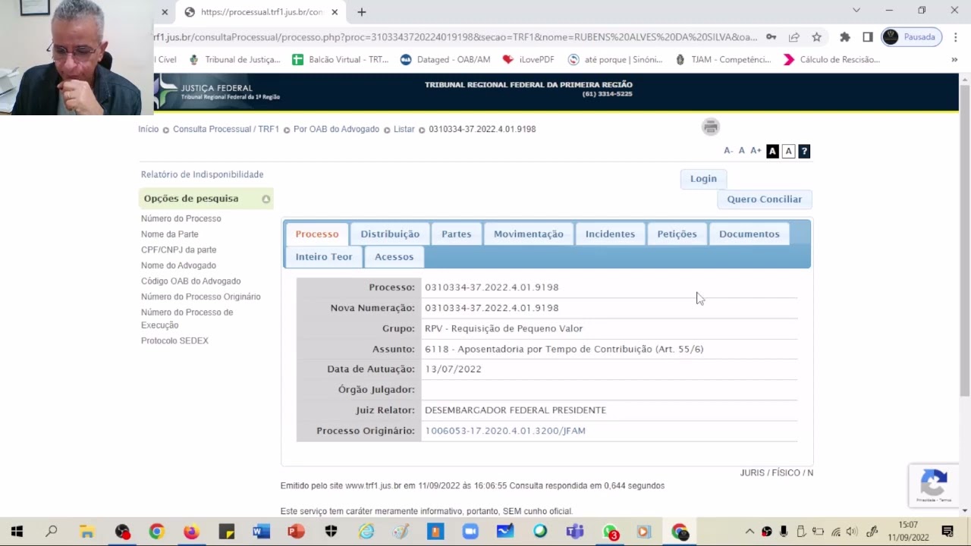Image resolution: width=971 pixels, height=546 pixels.
Task: Enable white high-contrast A theme
Action: click(x=788, y=152)
